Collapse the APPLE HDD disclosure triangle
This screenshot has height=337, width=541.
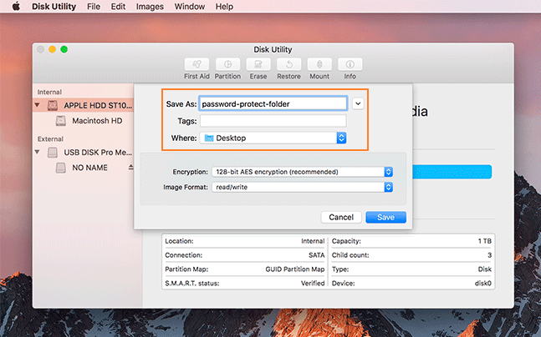pyautogui.click(x=37, y=105)
